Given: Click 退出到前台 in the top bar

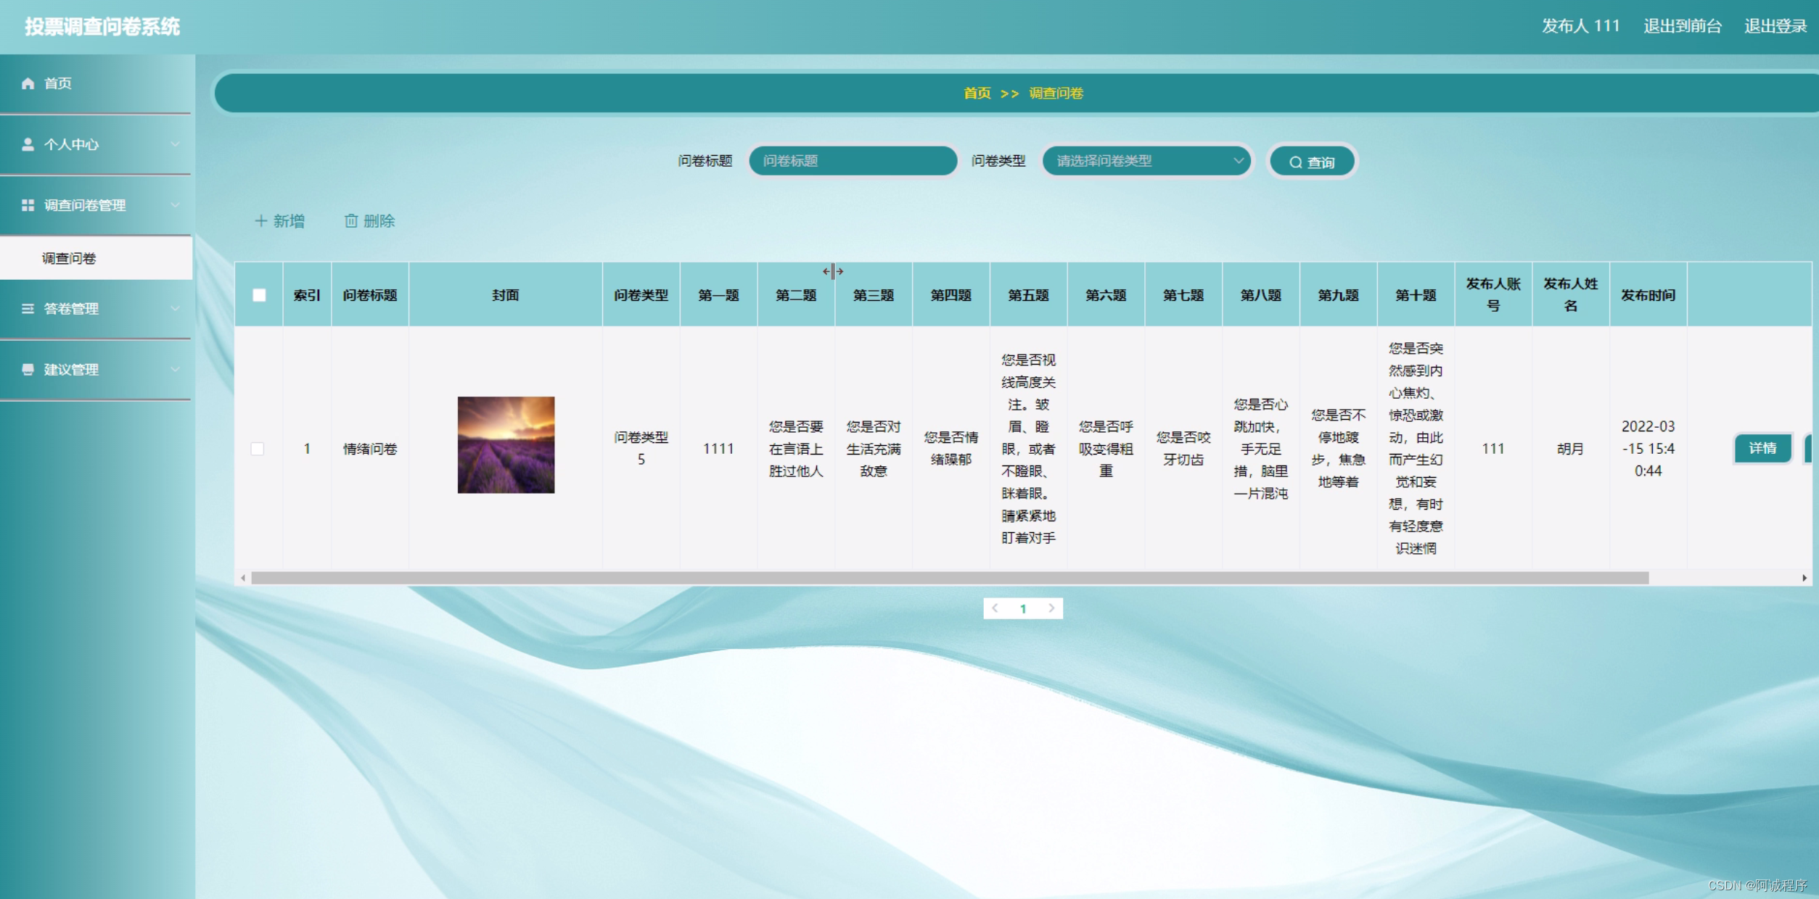Looking at the screenshot, I should [1683, 26].
